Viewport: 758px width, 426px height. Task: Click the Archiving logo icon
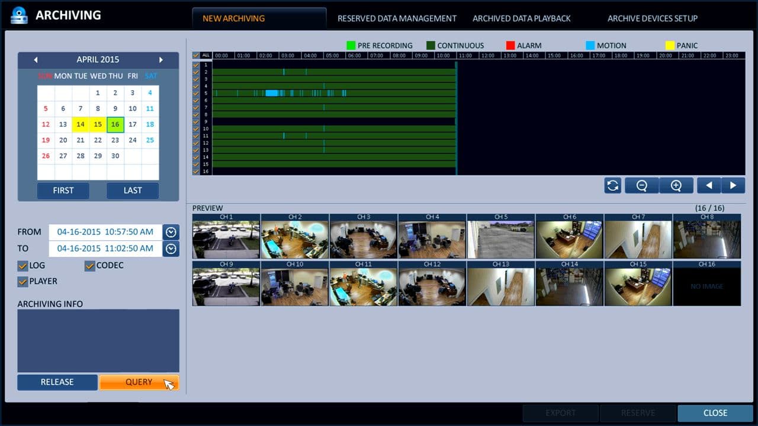pyautogui.click(x=20, y=15)
